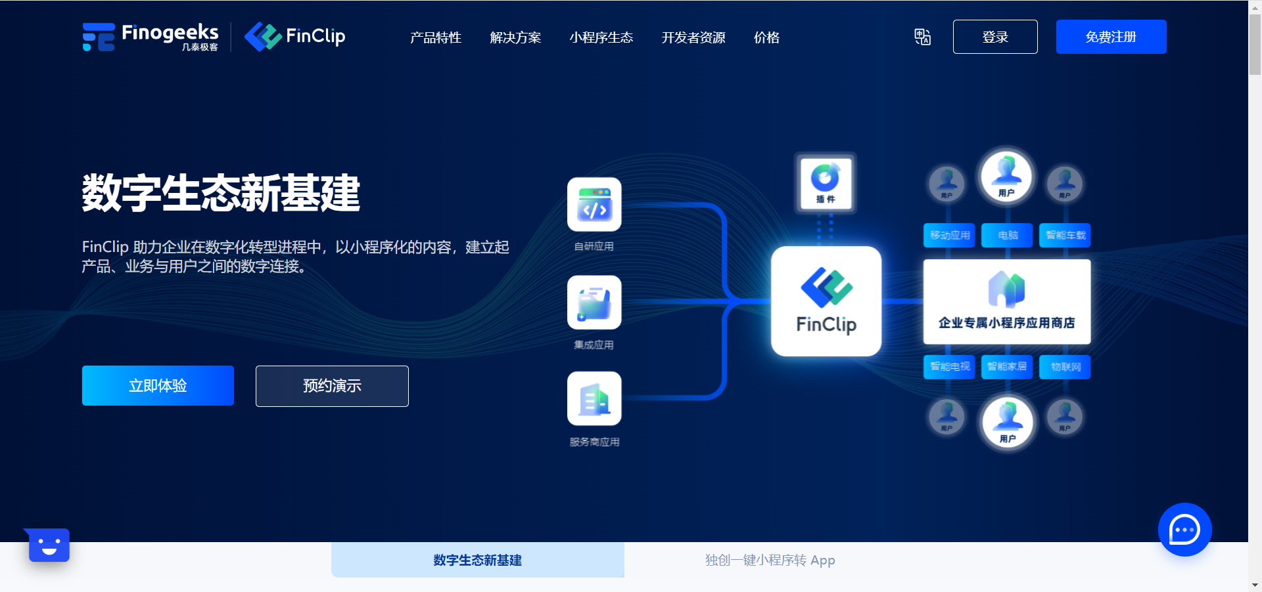Image resolution: width=1262 pixels, height=592 pixels.
Task: Click the 集成应用 folder icon
Action: pos(594,303)
